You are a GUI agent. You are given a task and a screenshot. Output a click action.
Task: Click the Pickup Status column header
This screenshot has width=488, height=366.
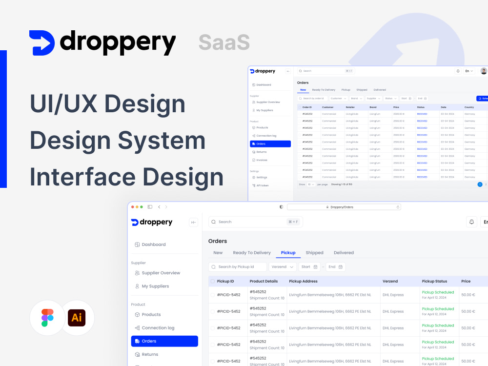point(434,282)
